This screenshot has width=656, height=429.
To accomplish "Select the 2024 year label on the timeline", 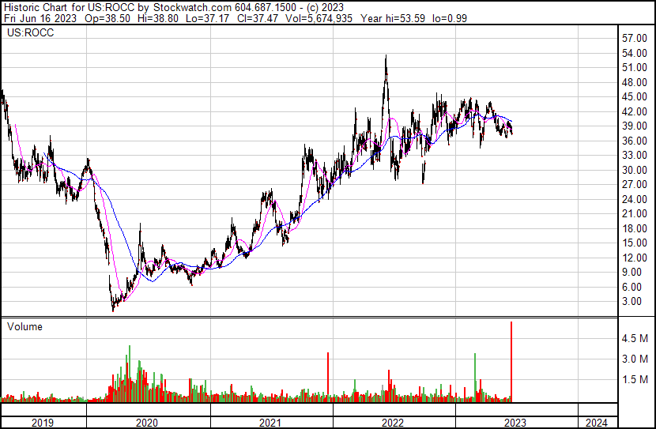I will click(x=597, y=422).
